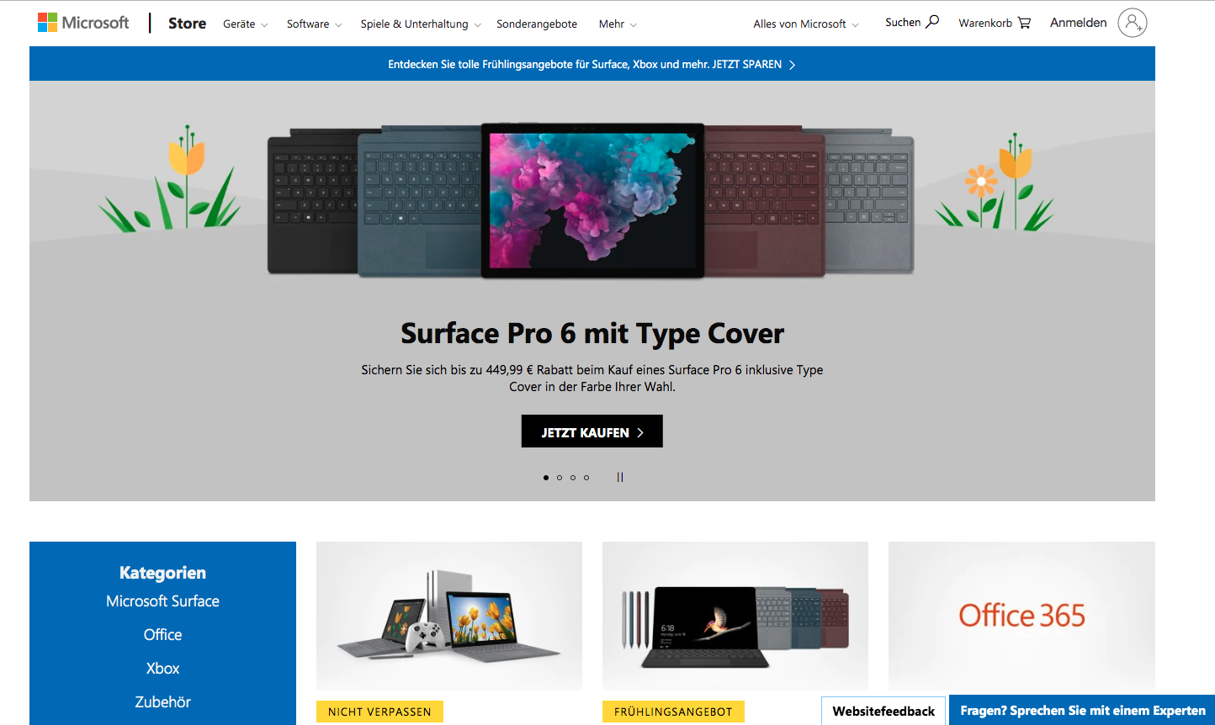Click the Anmelden user avatar icon
Viewport: 1215px width, 725px height.
coord(1133,23)
